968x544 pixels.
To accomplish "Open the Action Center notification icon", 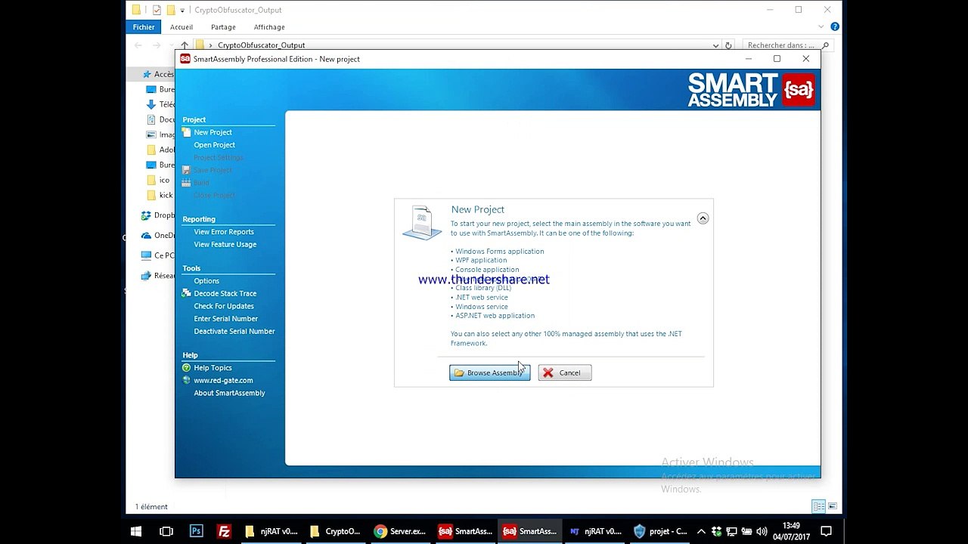I will pyautogui.click(x=827, y=531).
